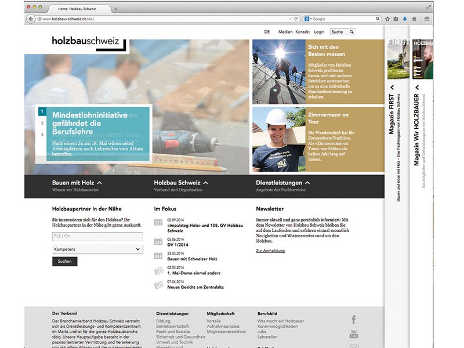Switch to slide 3 in the hero slider

(42, 135)
